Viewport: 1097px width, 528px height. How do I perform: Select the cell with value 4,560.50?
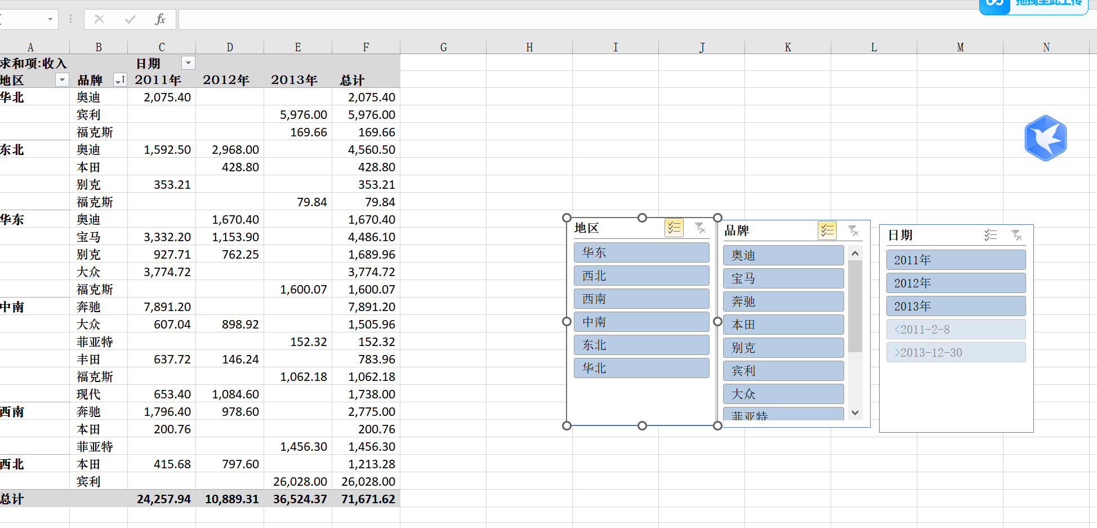pyautogui.click(x=366, y=149)
